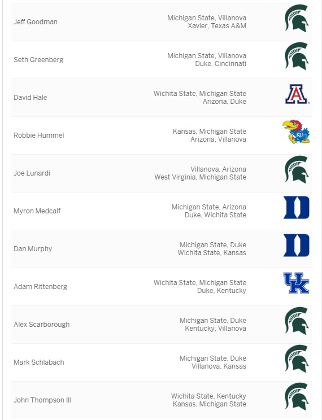Open Jeff Goodman's name
The image size is (322, 420).
click(x=36, y=21)
